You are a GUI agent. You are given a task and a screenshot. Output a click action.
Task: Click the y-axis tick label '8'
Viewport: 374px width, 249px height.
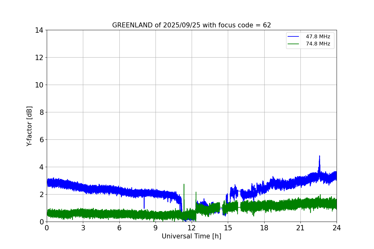coord(41,112)
